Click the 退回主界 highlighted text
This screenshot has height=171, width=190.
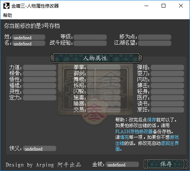[x=170, y=143]
